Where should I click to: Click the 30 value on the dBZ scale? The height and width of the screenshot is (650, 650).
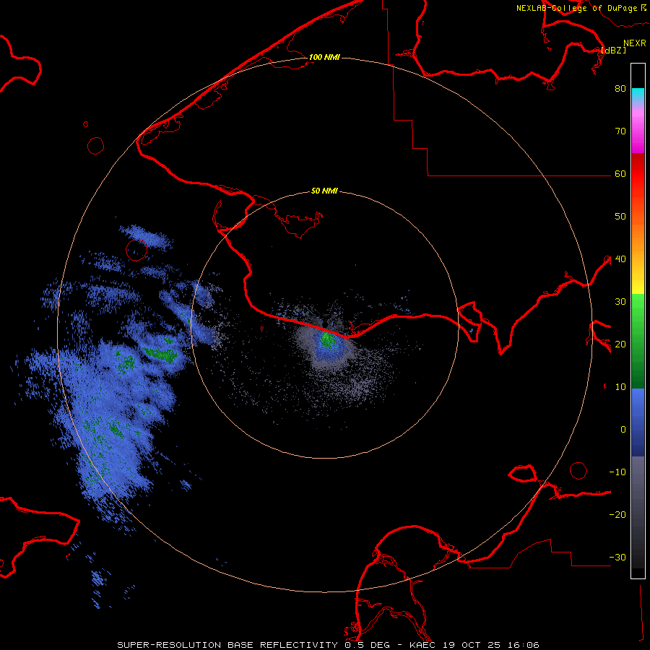click(620, 301)
